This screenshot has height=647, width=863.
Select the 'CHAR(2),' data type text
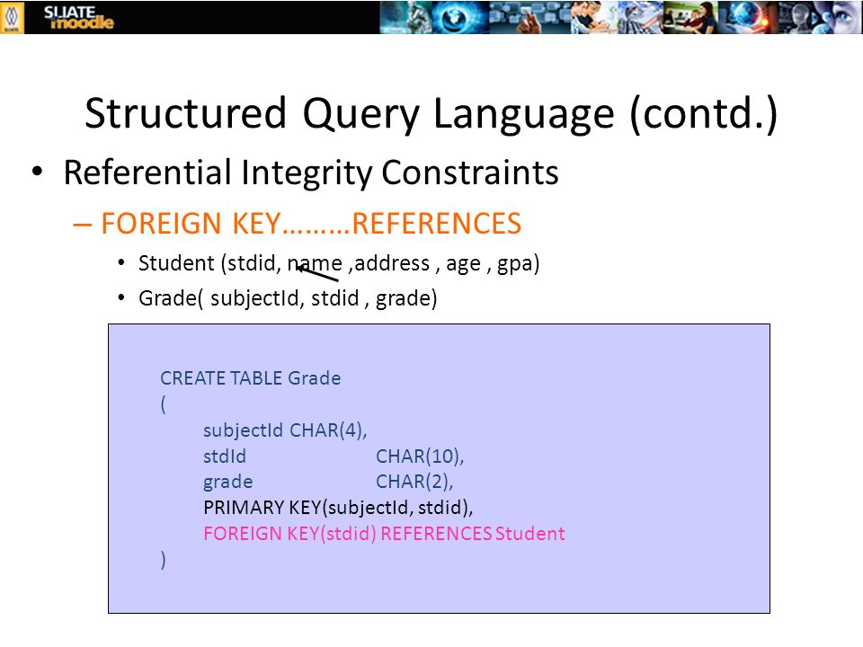(x=414, y=482)
